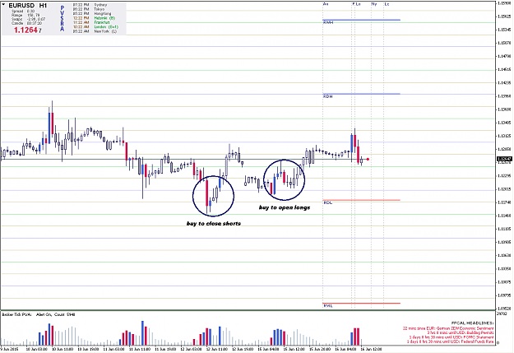This screenshot has width=514, height=353.
Task: Open the USD Federal Funds Rate headline
Action: 450,341
